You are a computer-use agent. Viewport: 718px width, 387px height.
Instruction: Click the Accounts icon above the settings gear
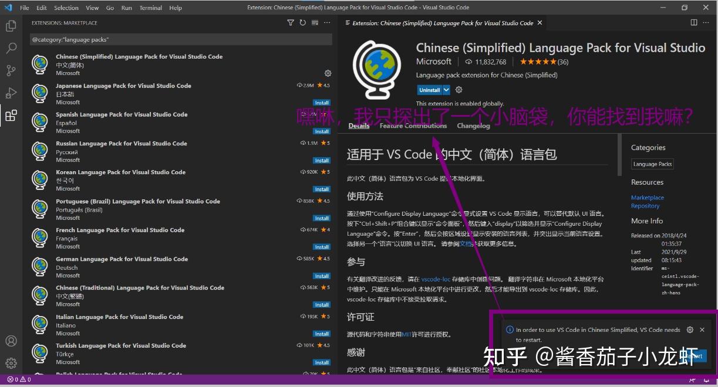(11, 341)
